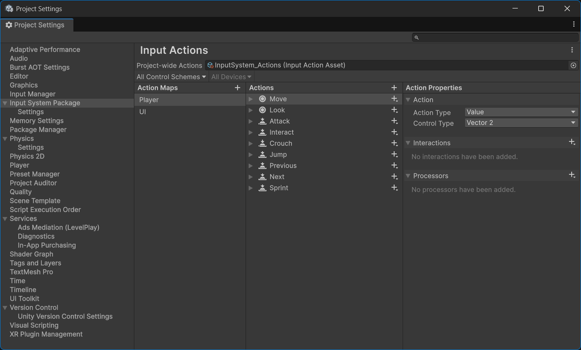Open the Control Type dropdown
581x350 pixels.
click(x=521, y=123)
